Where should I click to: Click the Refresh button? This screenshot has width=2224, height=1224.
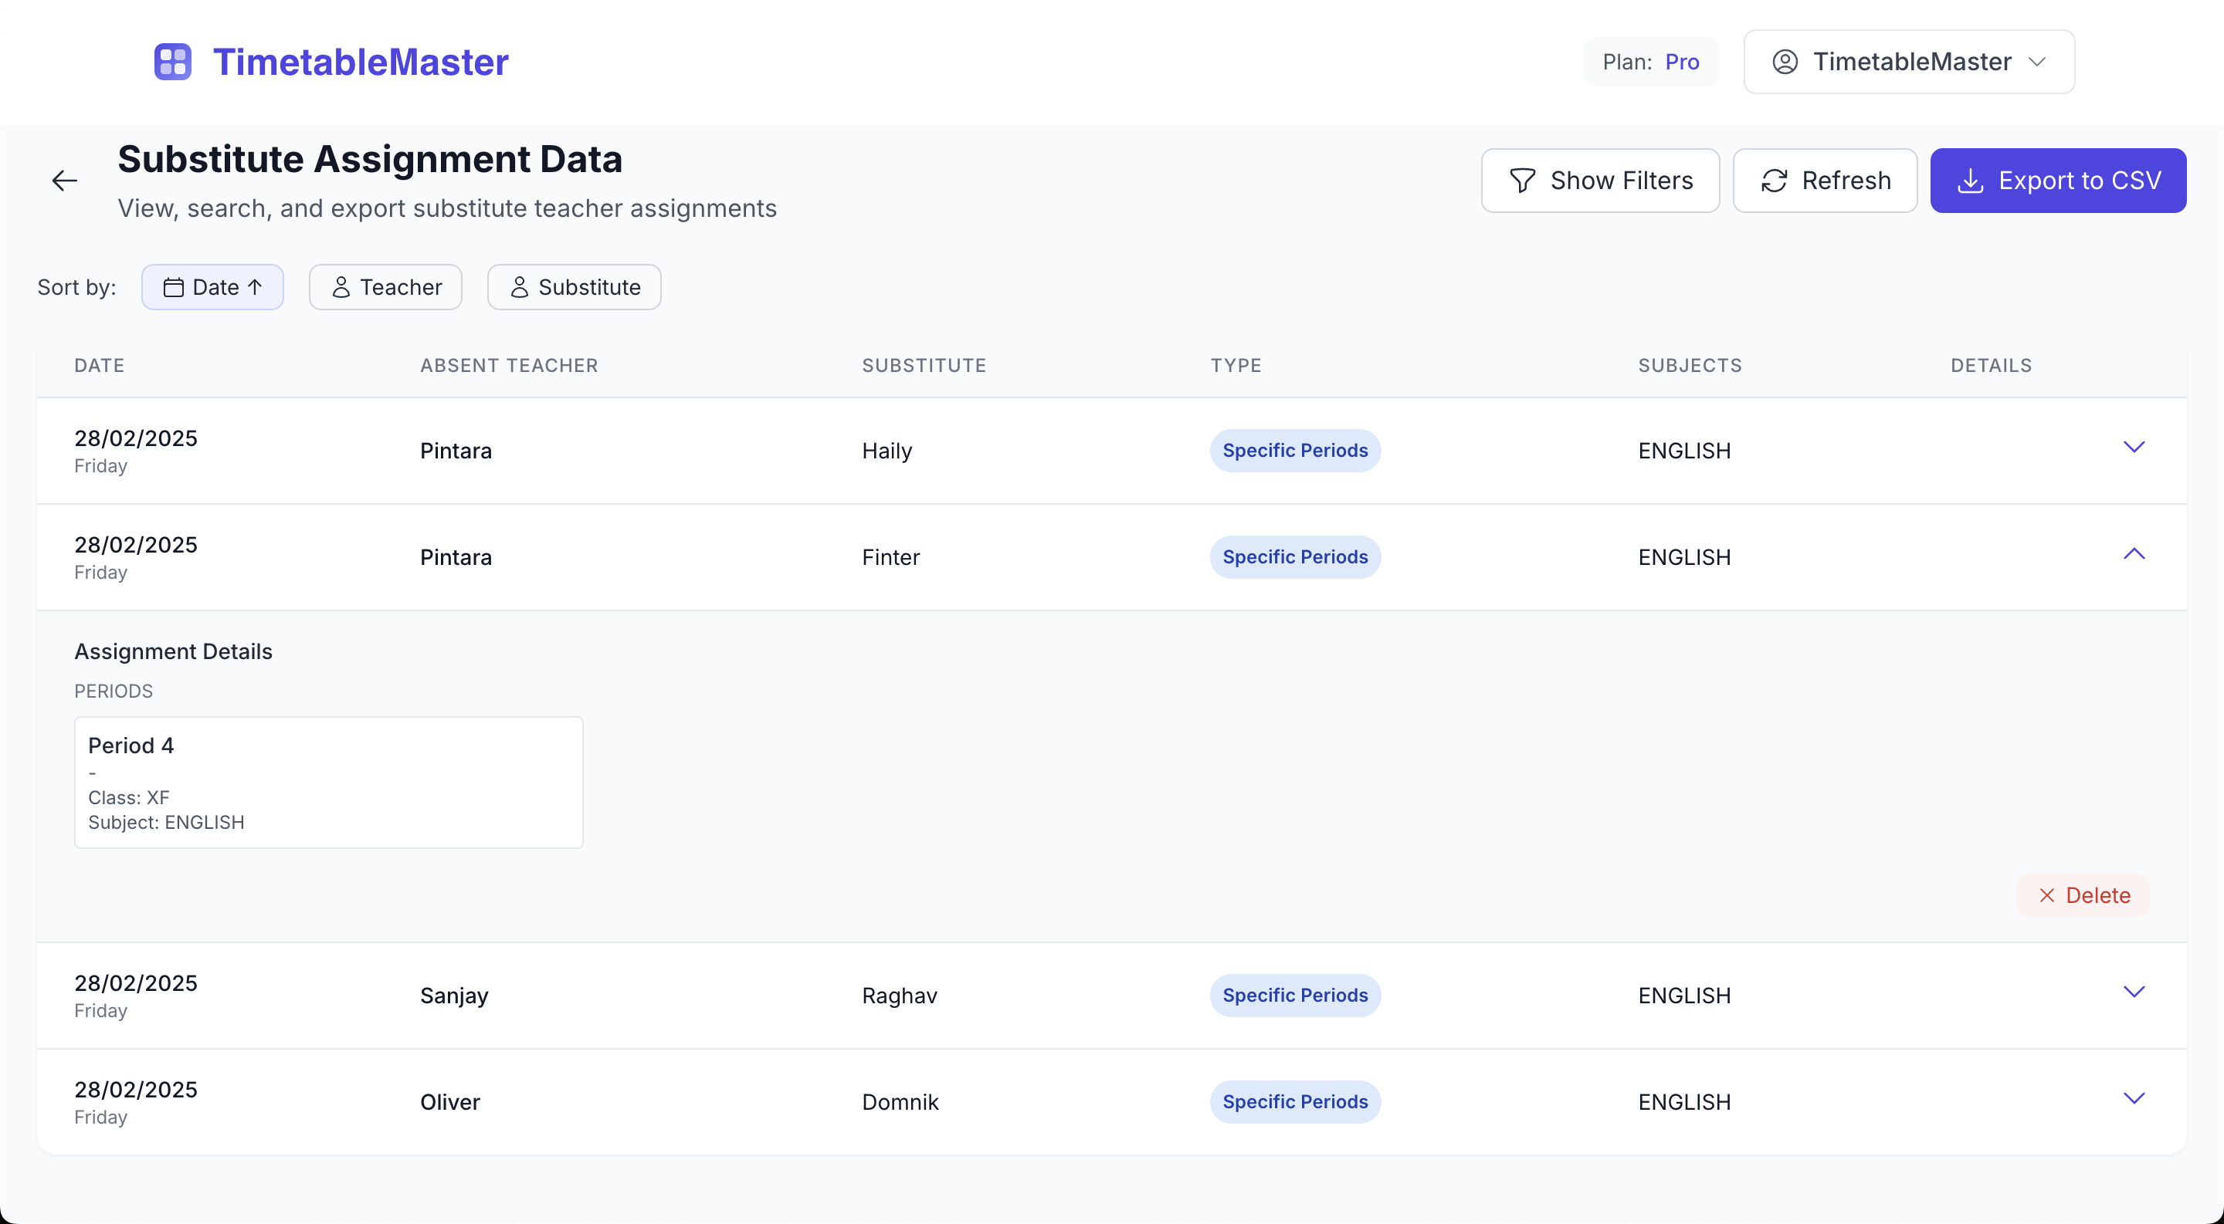click(1825, 181)
